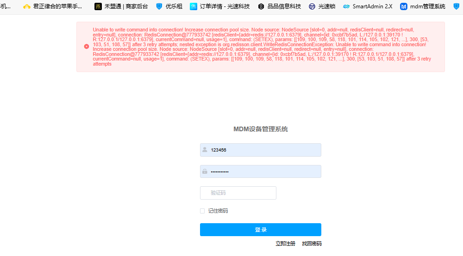Click the 品品信息科技 hexagon favicon
Image resolution: width=463 pixels, height=256 pixels.
(261, 6)
